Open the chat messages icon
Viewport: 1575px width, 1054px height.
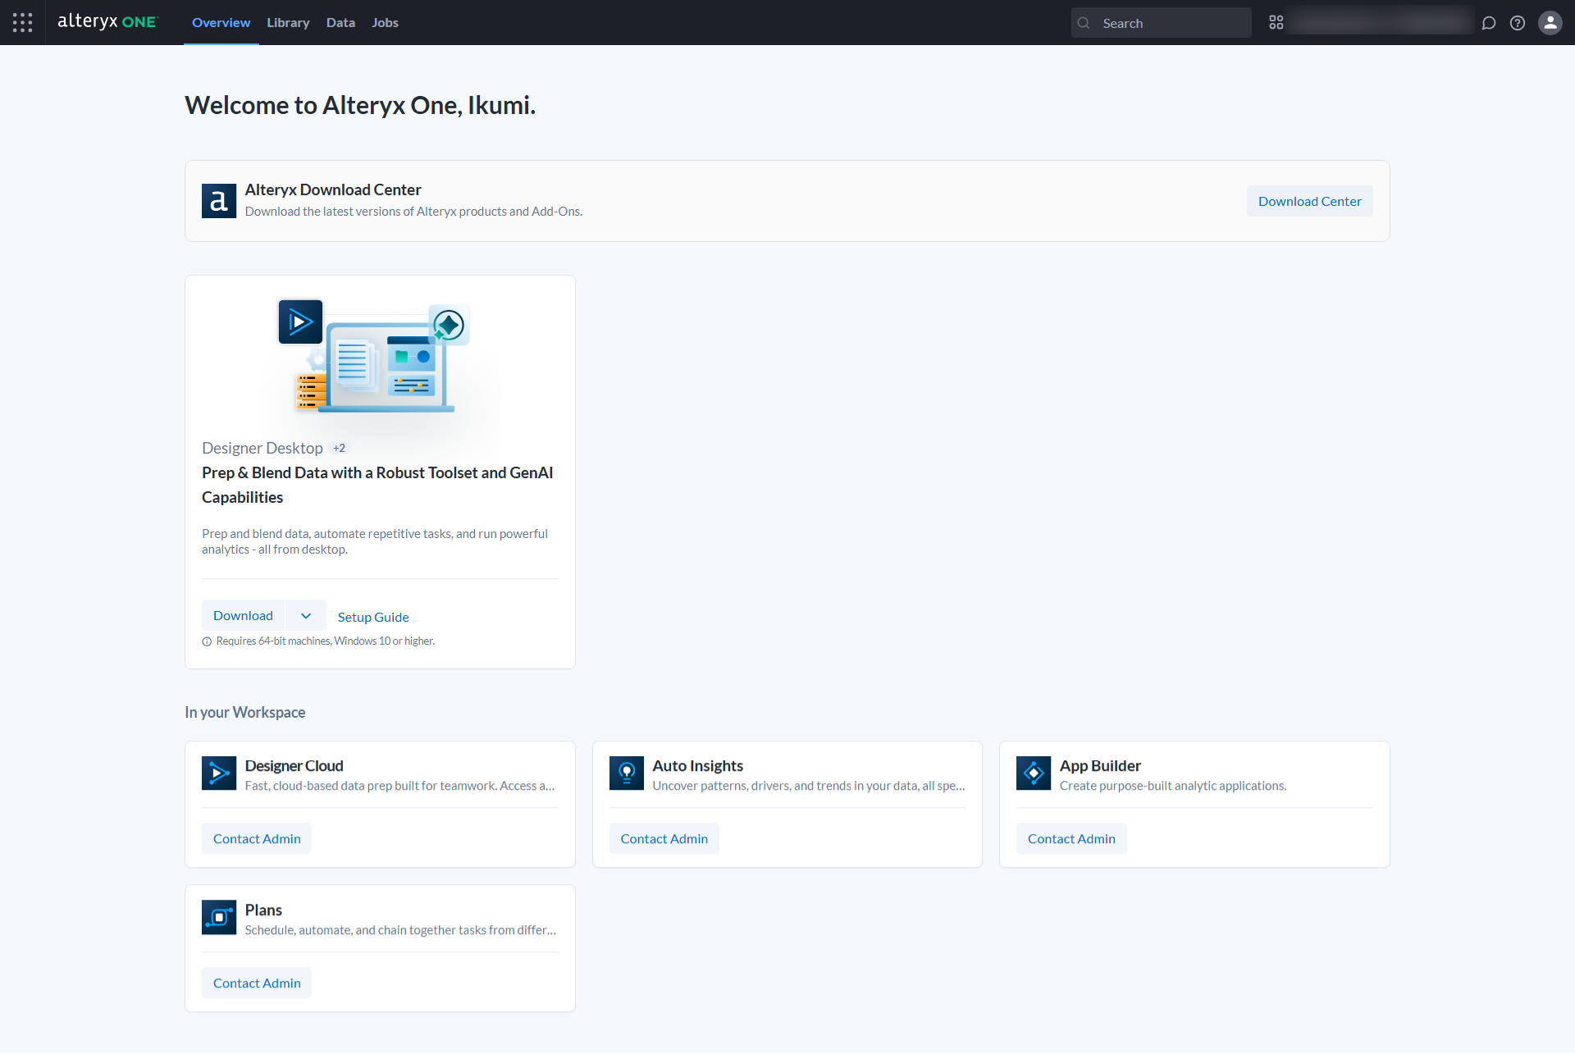[1489, 23]
